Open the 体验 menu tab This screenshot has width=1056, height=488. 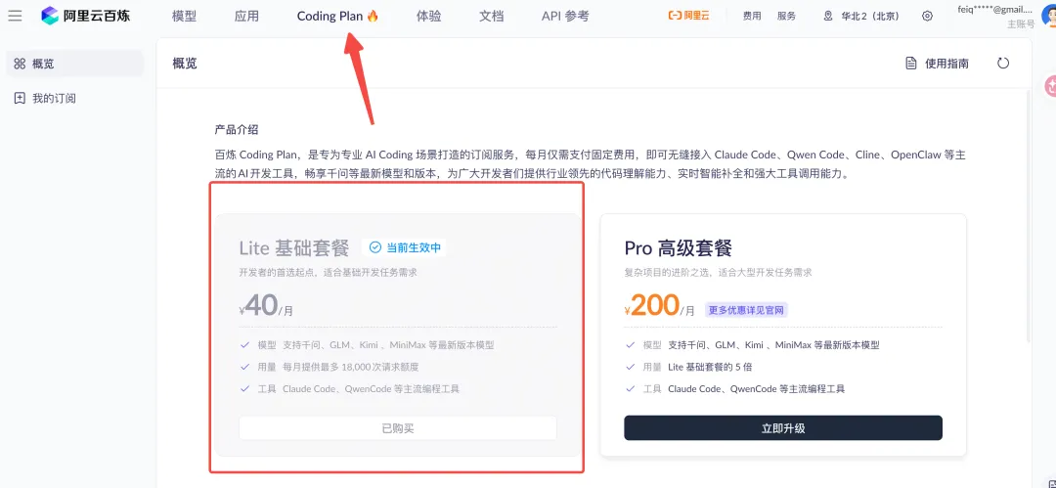click(429, 16)
